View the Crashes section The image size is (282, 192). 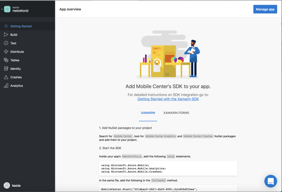(28, 77)
